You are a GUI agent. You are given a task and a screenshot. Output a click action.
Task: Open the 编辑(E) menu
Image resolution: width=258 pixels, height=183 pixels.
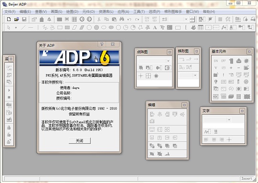click(25, 11)
